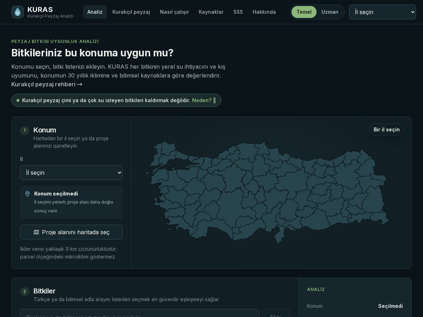Go to Kurakçıl peyzaj menu item

click(x=131, y=12)
